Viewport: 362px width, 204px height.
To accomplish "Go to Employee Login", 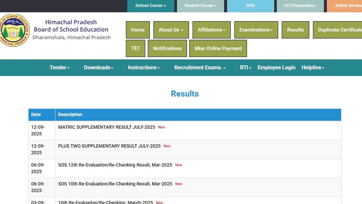I will click(x=276, y=68).
